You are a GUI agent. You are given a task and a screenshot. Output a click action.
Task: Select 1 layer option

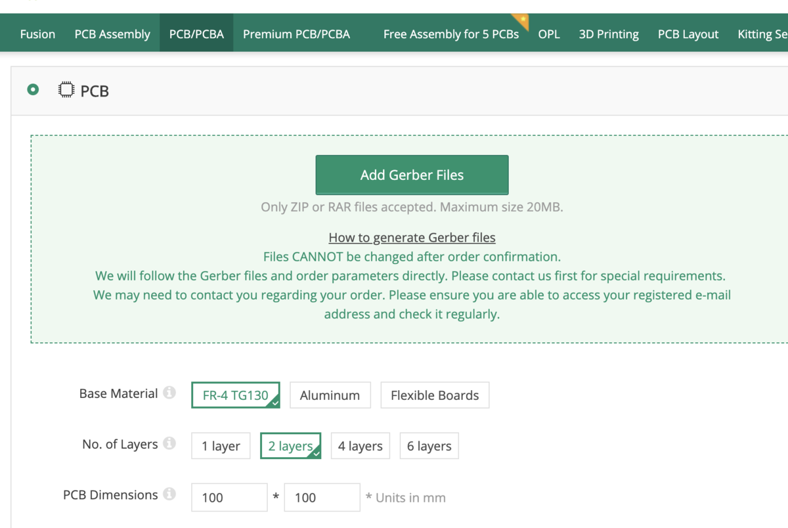tap(221, 446)
